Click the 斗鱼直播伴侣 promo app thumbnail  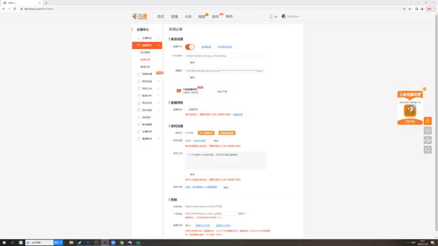410,110
